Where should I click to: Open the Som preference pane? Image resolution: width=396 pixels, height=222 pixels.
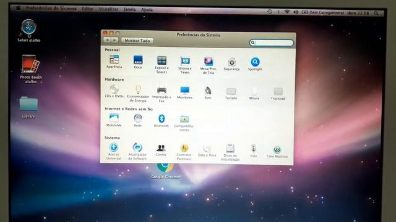click(208, 92)
